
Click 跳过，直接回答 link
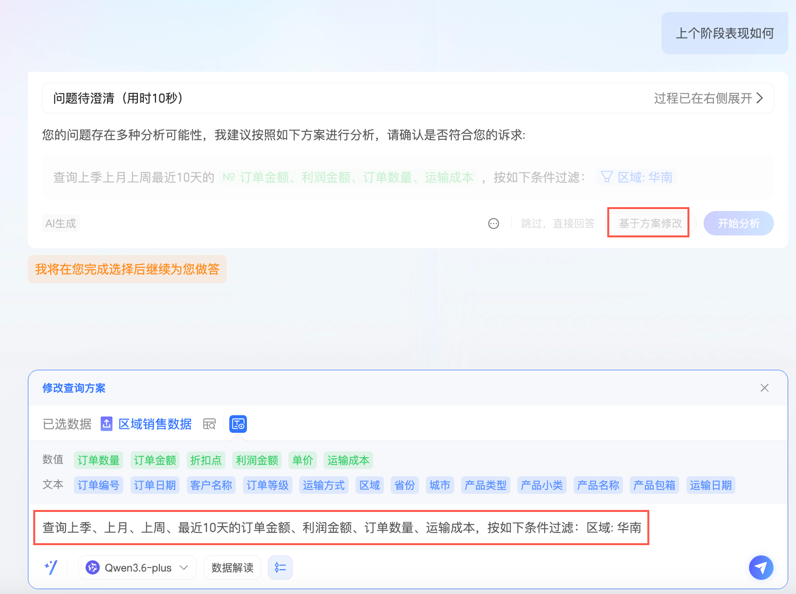[x=558, y=223]
